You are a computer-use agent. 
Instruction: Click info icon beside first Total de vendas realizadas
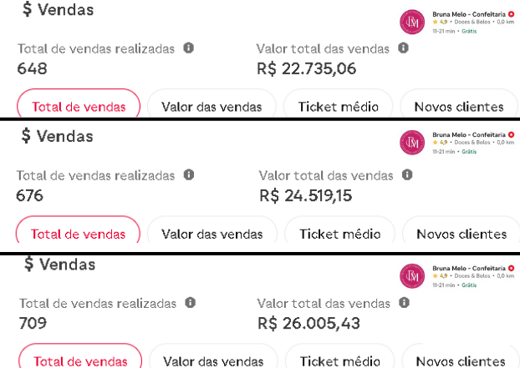click(x=188, y=48)
